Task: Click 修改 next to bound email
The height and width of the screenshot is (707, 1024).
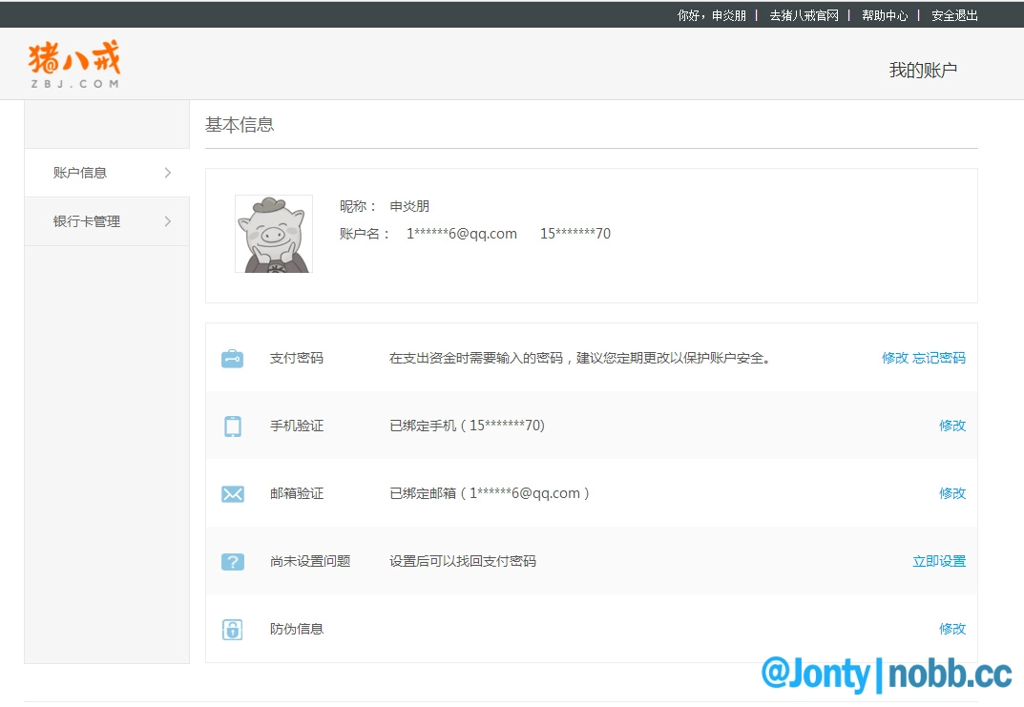Action: (951, 493)
